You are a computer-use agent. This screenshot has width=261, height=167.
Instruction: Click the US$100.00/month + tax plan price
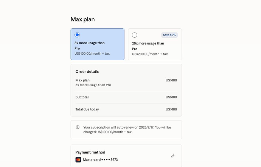pos(92,54)
